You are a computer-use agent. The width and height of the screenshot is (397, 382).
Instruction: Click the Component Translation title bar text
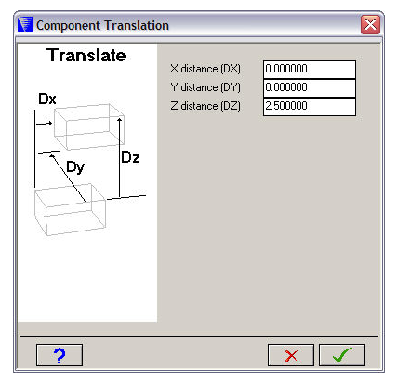(102, 25)
